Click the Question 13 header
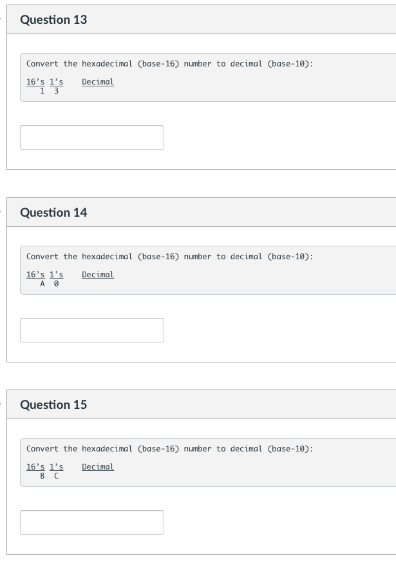 pos(53,19)
